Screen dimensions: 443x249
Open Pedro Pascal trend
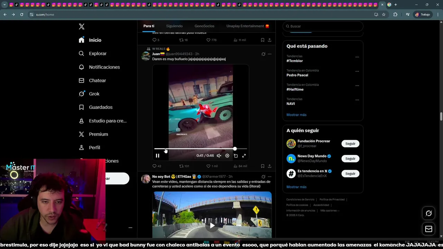click(297, 75)
